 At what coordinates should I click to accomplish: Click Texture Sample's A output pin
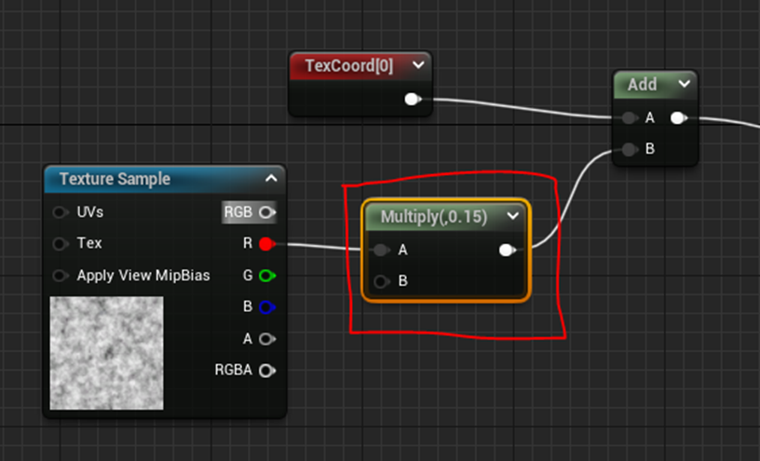267,339
